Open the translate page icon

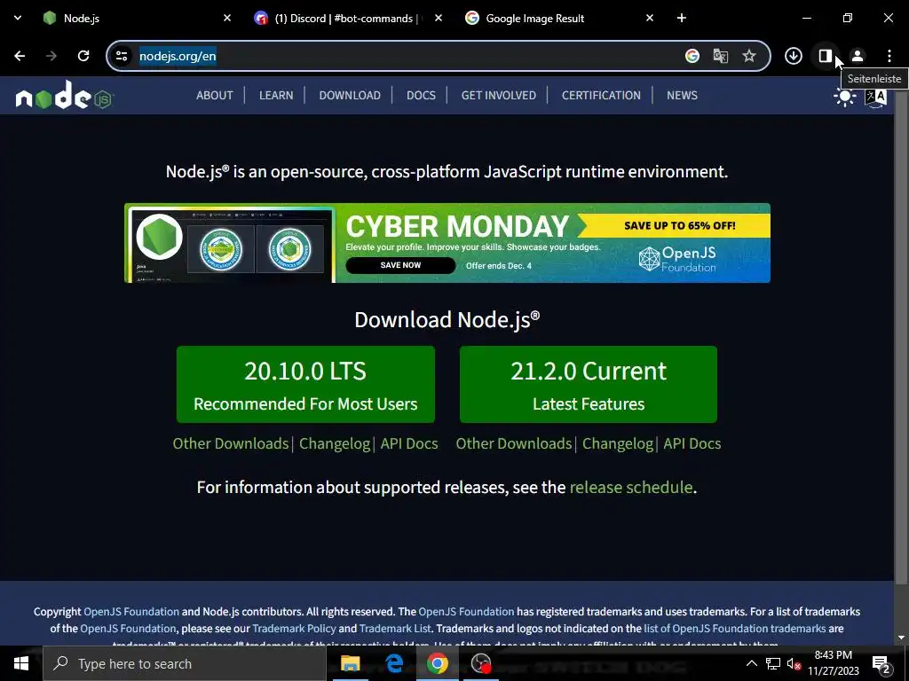pos(721,56)
